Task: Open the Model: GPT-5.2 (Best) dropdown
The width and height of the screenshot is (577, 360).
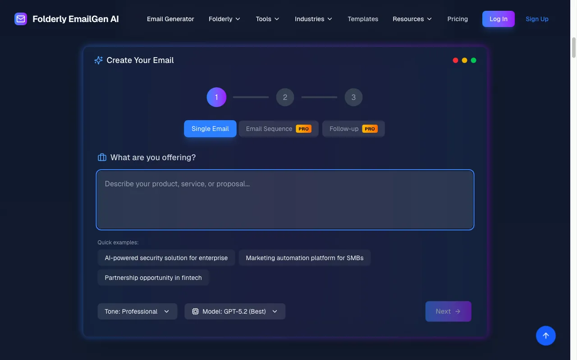Action: click(235, 311)
